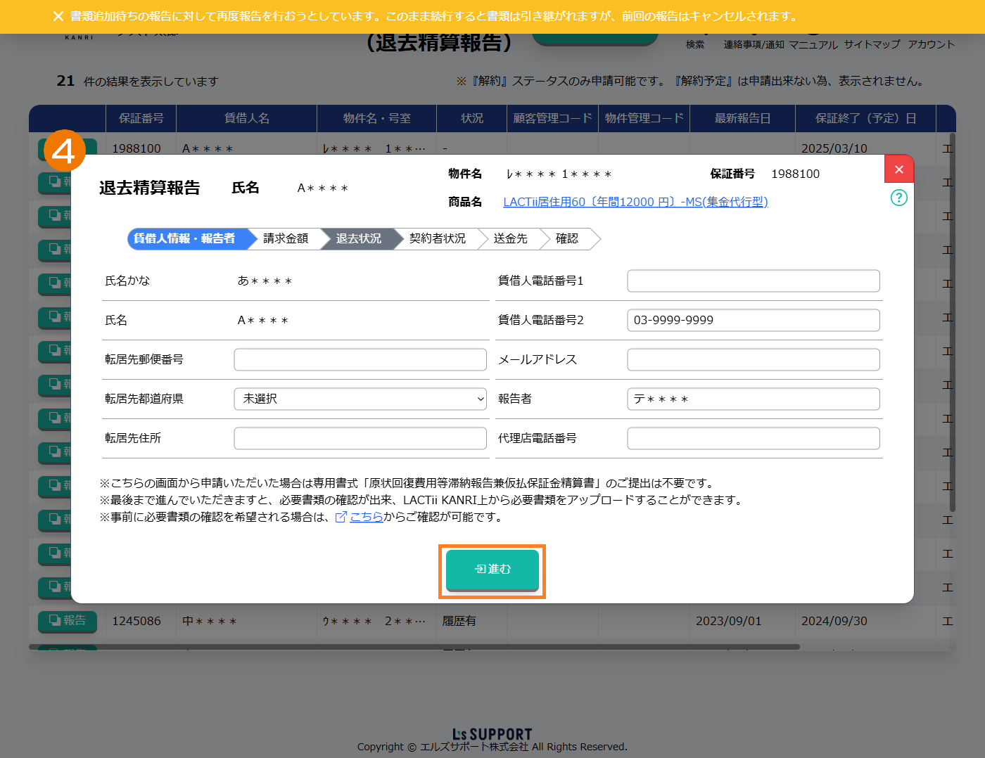This screenshot has width=985, height=758.
Task: Focus the 賃借人電話番号1 field
Action: [753, 281]
